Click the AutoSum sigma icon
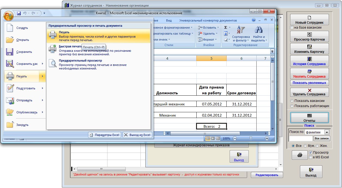The height and width of the screenshot is (188, 342). tap(226, 28)
